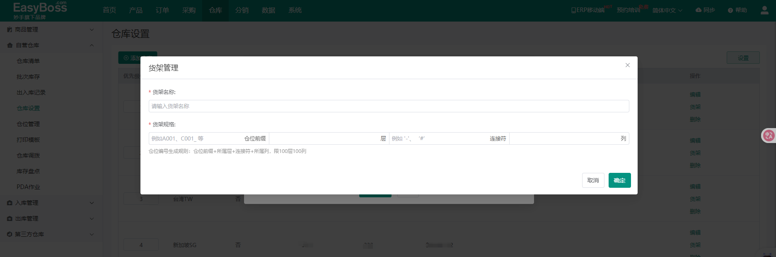Click the 出库管理 sidebar icon

coord(10,218)
